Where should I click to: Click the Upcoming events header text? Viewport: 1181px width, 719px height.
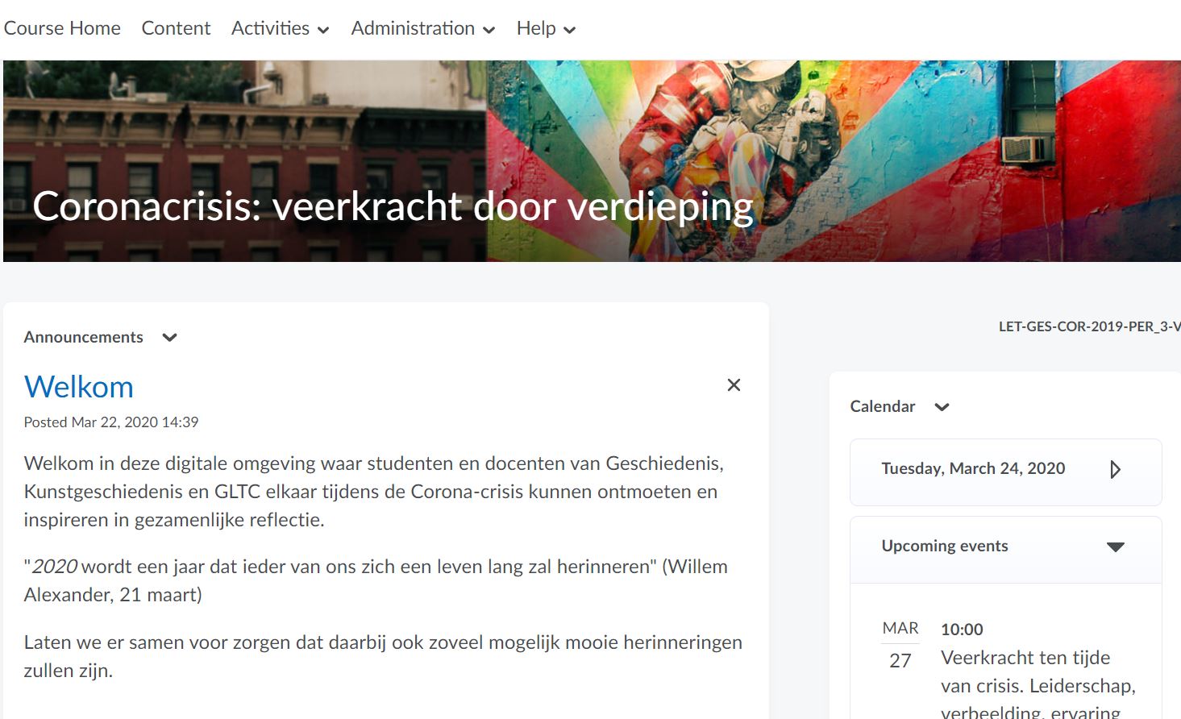[x=945, y=546]
